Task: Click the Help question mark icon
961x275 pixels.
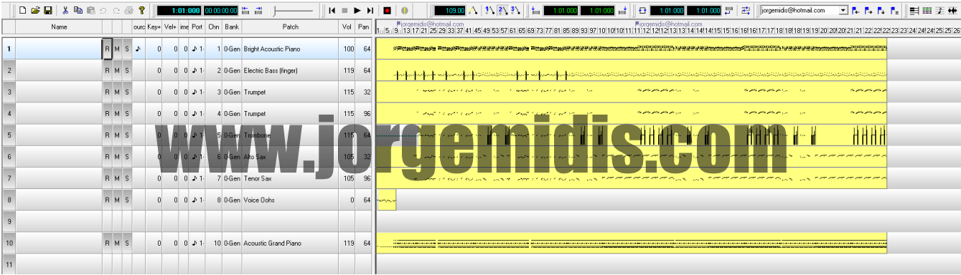Action: click(x=141, y=11)
